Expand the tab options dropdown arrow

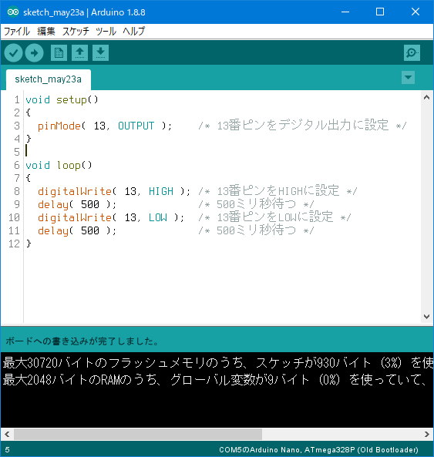coord(408,78)
